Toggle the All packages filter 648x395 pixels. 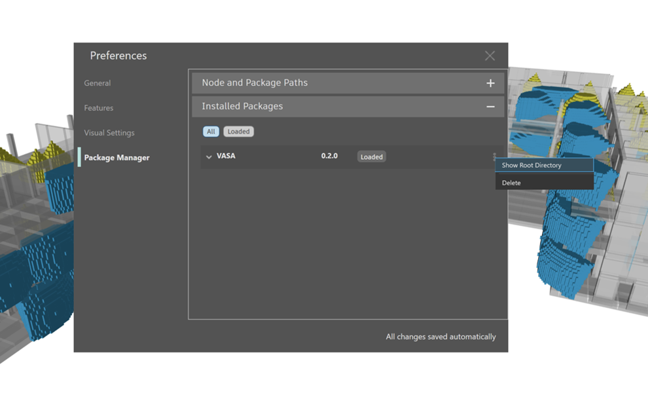pos(211,132)
